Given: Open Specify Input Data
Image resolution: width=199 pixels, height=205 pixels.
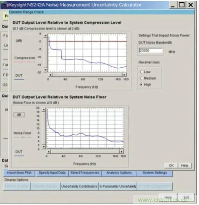Looking at the screenshot, I should [52, 173].
